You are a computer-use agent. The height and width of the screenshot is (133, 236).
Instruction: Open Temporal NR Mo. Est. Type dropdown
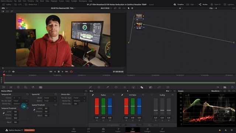[20, 101]
